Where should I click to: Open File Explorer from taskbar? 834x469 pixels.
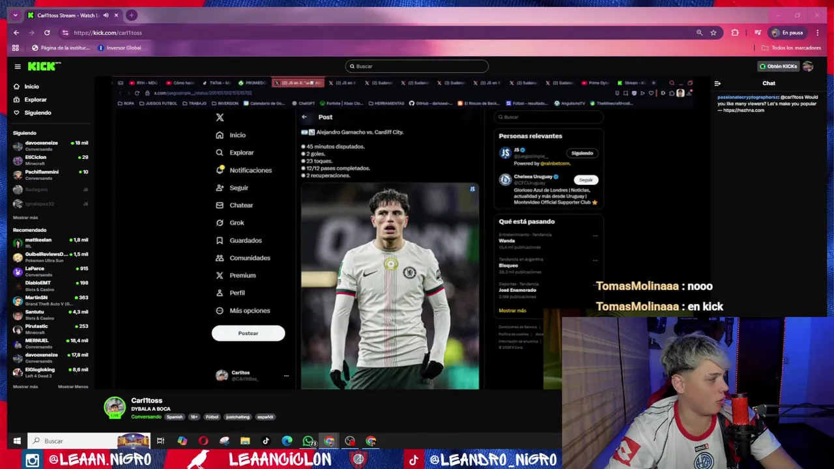pos(245,441)
